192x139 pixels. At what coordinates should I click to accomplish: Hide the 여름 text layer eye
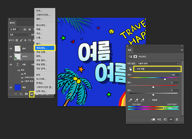(x=11, y=65)
